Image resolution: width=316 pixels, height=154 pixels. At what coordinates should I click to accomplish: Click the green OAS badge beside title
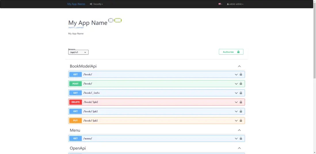pyautogui.click(x=118, y=20)
